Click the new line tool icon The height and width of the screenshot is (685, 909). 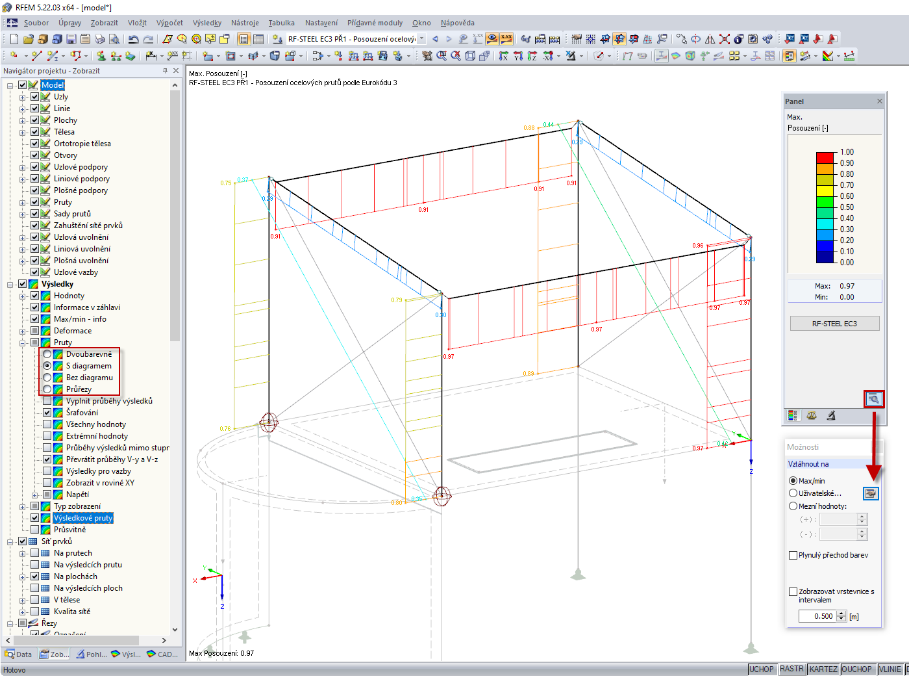click(x=36, y=56)
